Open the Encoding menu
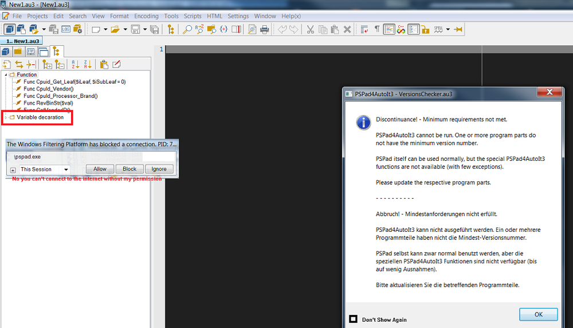Screen dimensions: 573x328 [x=146, y=16]
